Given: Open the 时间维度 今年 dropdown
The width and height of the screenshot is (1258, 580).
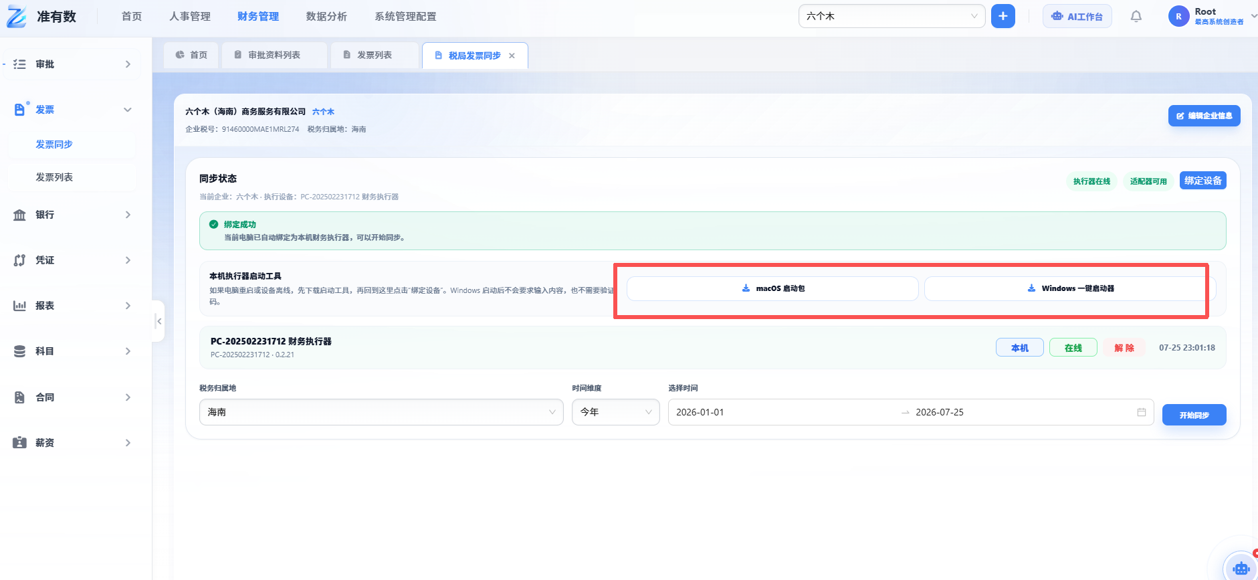Looking at the screenshot, I should pos(615,412).
